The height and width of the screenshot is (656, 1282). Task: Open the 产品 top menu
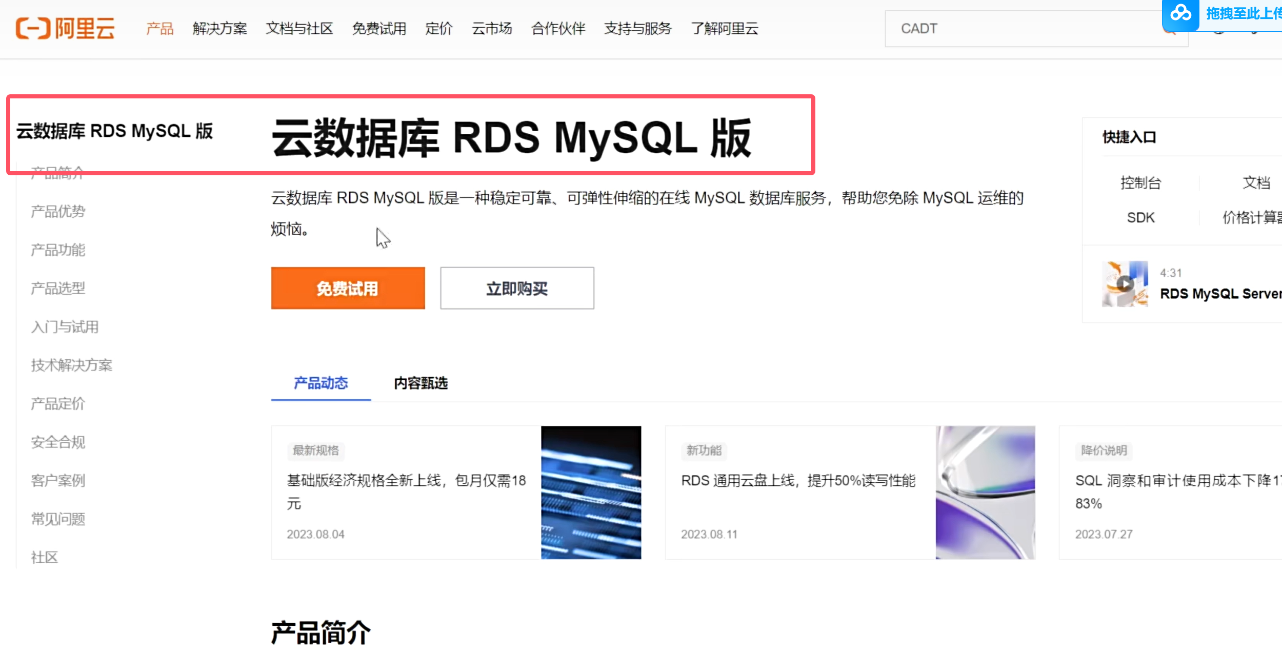159,28
